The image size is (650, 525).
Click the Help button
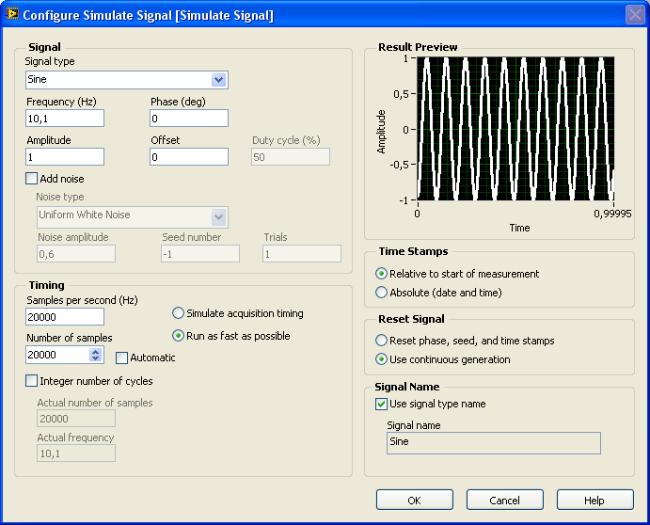(595, 500)
